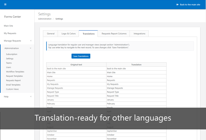206x140 pixels.
Task: Select the Translations tab
Action: (89, 34)
